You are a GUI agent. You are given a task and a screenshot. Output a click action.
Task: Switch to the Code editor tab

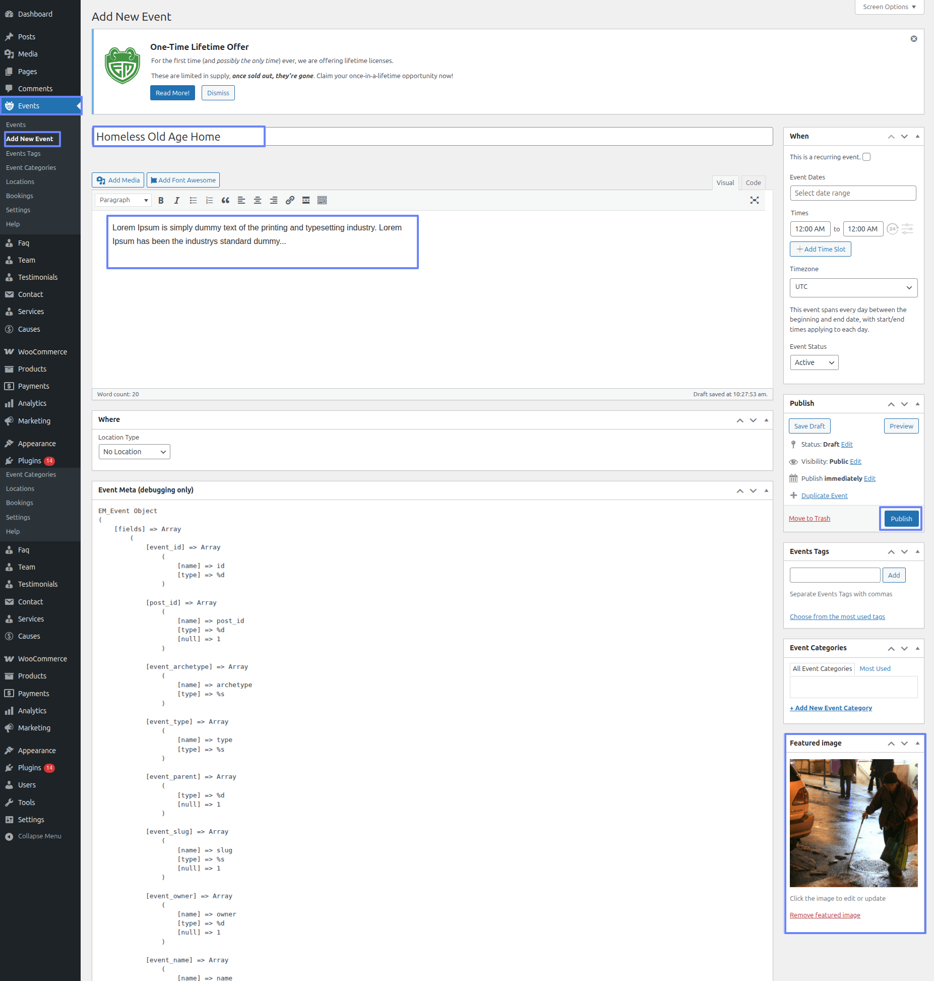[x=753, y=182]
